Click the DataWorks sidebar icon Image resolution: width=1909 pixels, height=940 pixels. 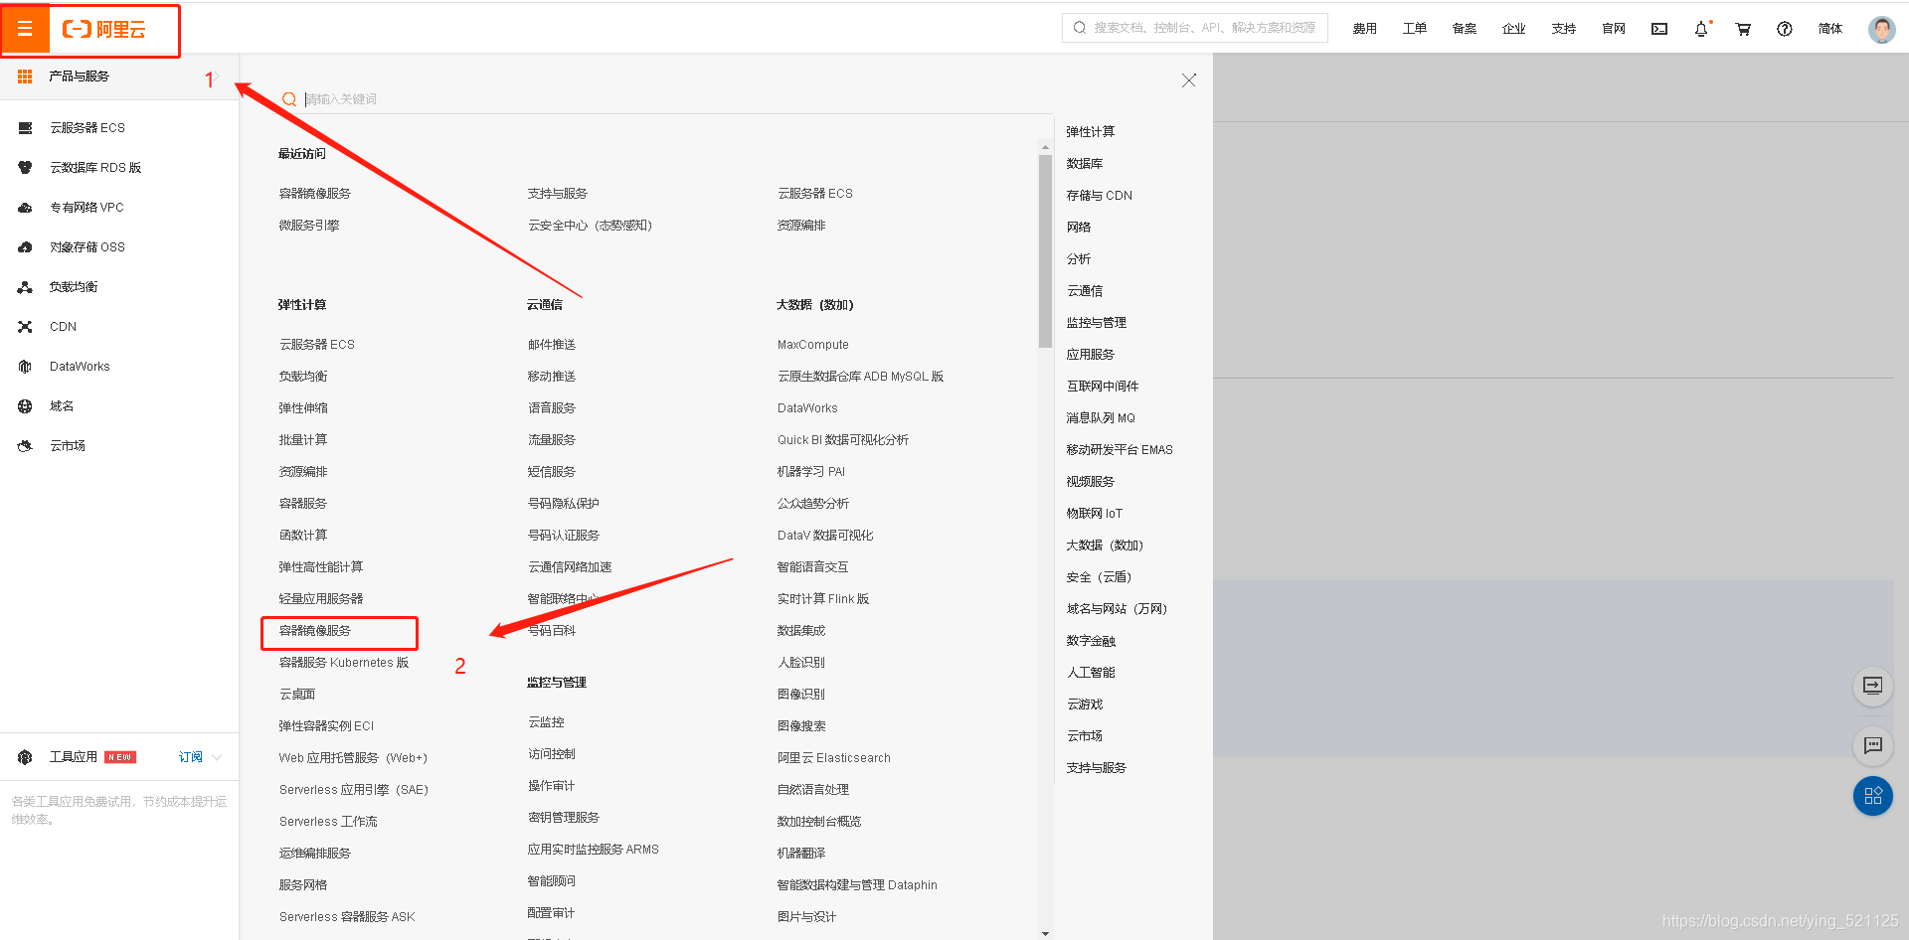point(25,367)
